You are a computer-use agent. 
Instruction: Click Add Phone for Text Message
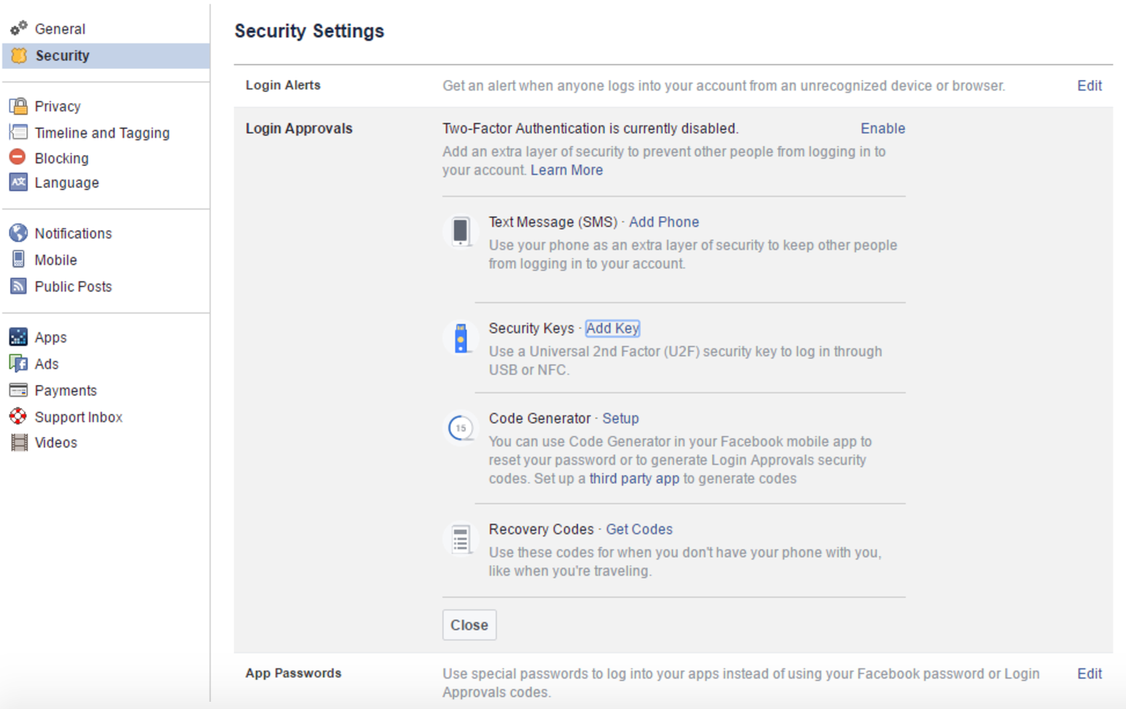[x=663, y=222]
